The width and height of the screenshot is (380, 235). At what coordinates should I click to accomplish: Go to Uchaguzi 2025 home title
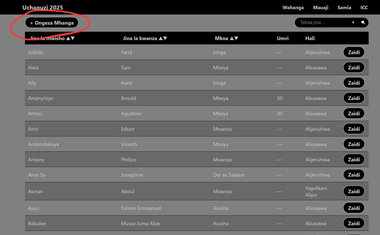click(43, 8)
